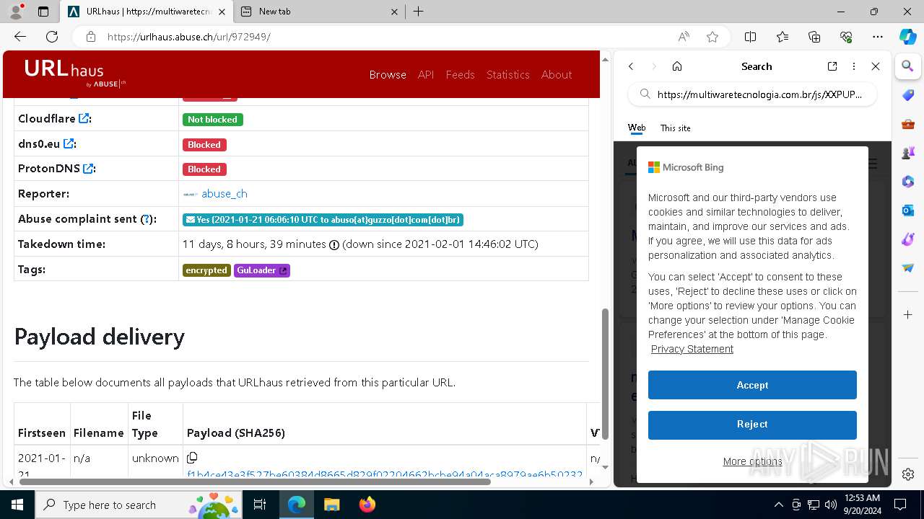Viewport: 924px width, 519px height.
Task: Open sidebar panel more options dots
Action: (x=854, y=66)
